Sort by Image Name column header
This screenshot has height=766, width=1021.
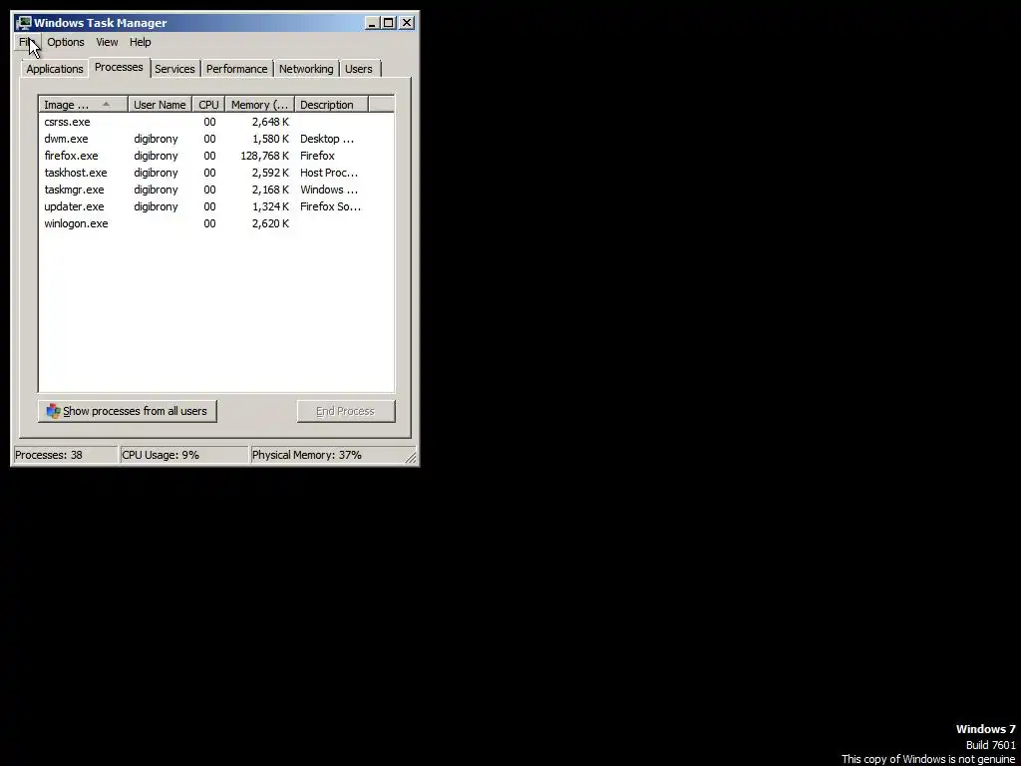coord(84,105)
